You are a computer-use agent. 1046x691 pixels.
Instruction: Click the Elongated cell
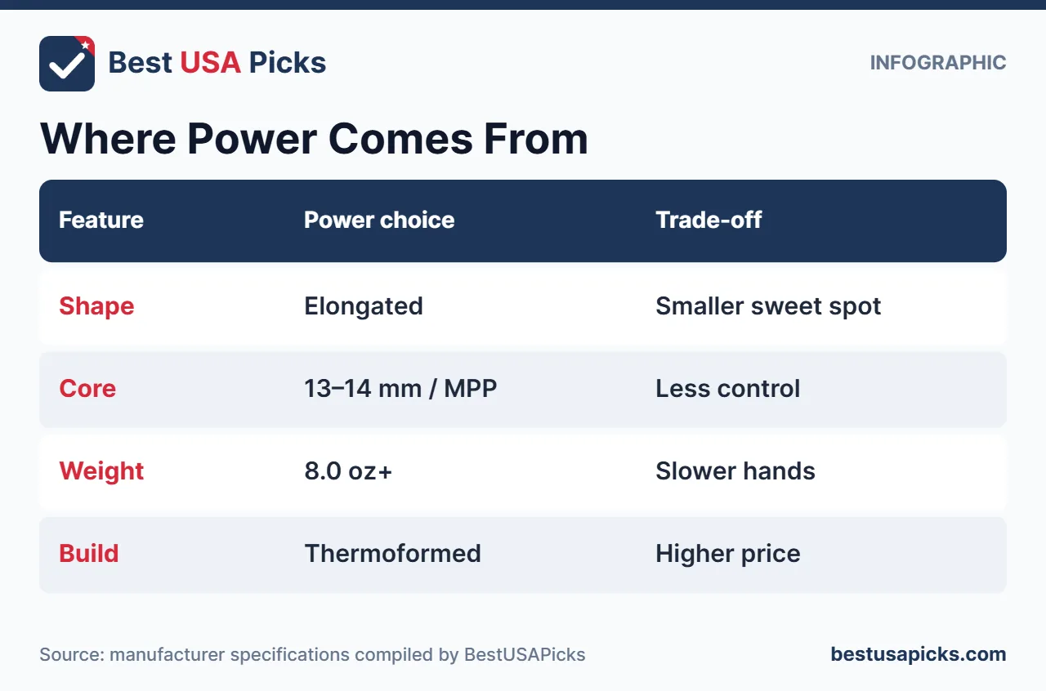coord(364,306)
